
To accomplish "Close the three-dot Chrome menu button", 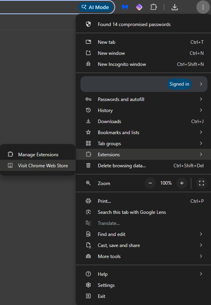I will pyautogui.click(x=203, y=7).
